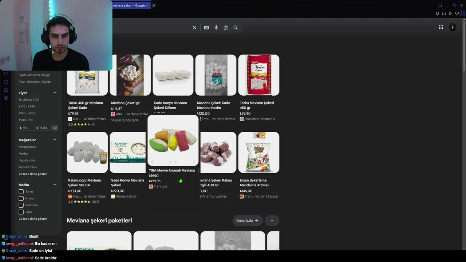Open a new tab with plus icon

154,5
